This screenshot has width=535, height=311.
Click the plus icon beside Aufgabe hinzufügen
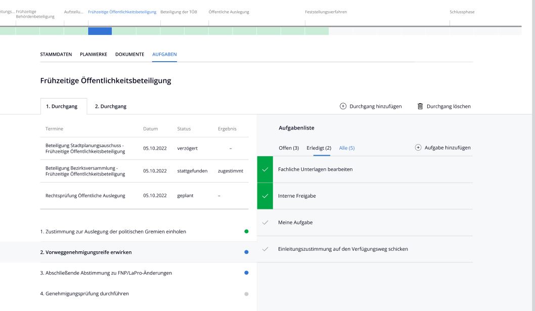pyautogui.click(x=418, y=148)
